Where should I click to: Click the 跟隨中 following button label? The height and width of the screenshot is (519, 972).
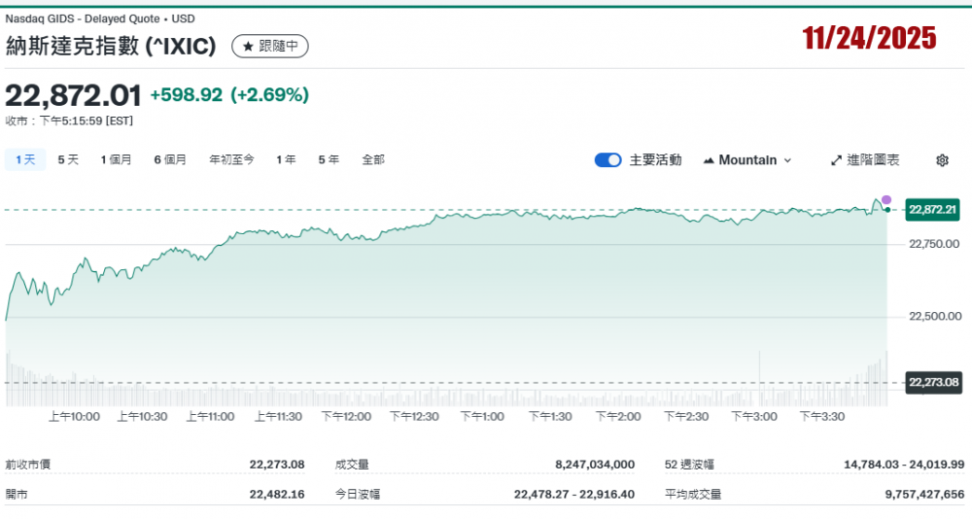pos(278,46)
